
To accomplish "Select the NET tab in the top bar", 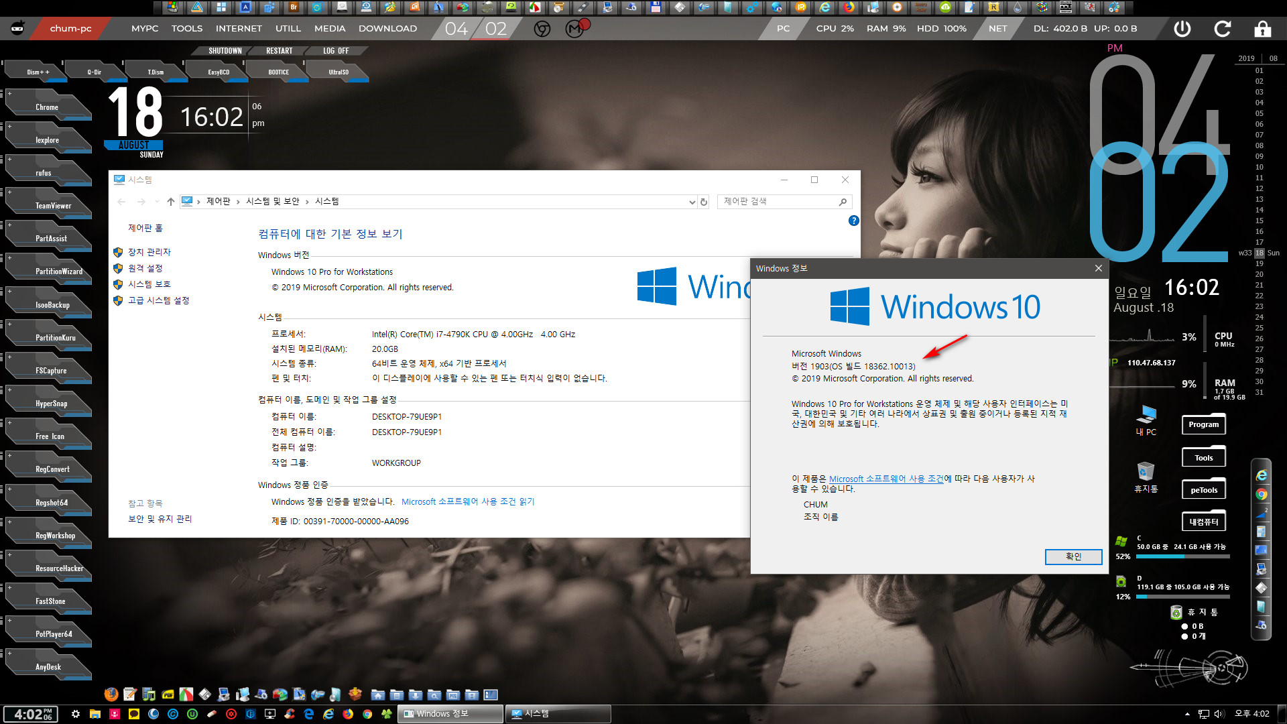I will (x=997, y=29).
